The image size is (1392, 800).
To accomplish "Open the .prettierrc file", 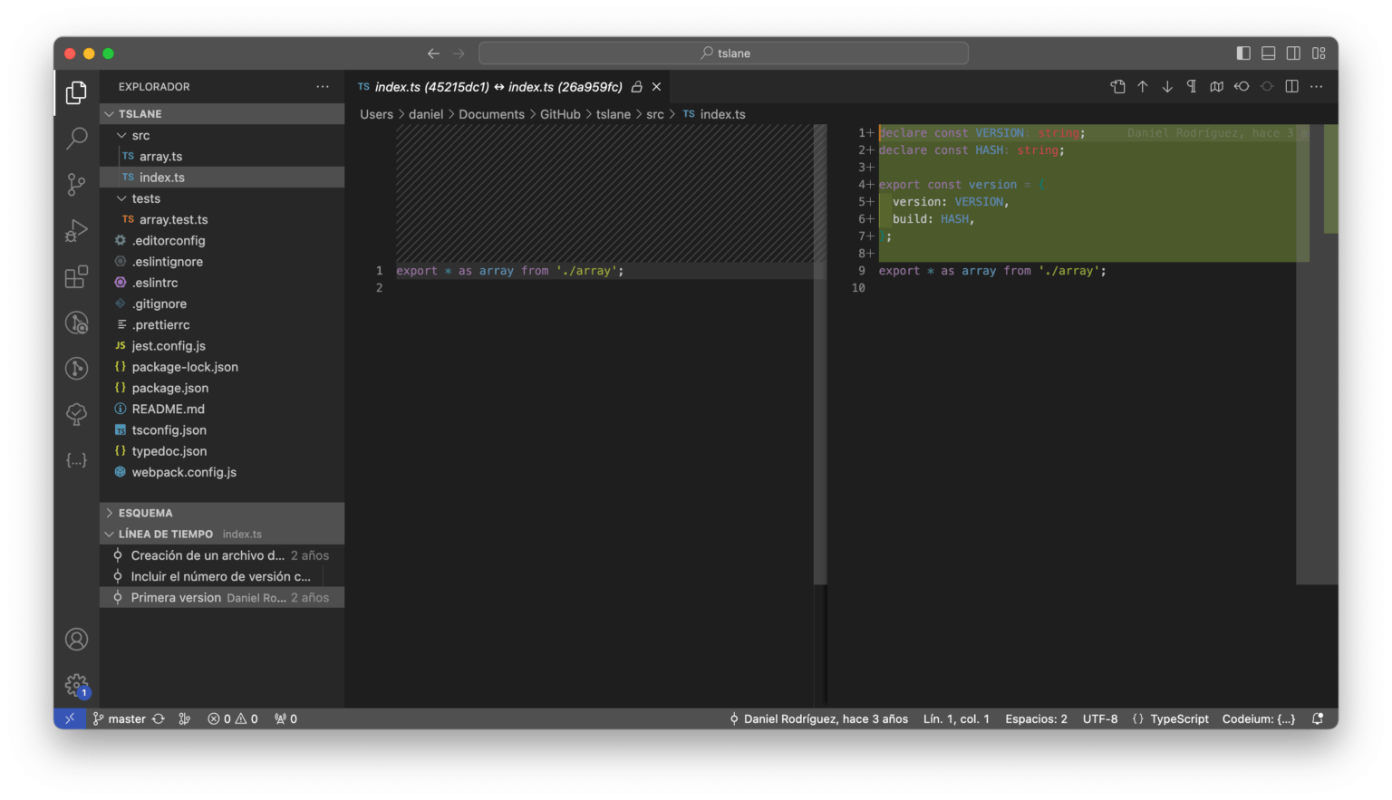I will tap(222, 324).
